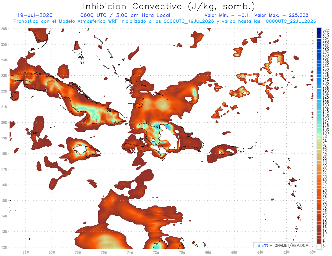The image size is (332, 256).
Task: Click the 14N latitude label
Action: point(4,216)
